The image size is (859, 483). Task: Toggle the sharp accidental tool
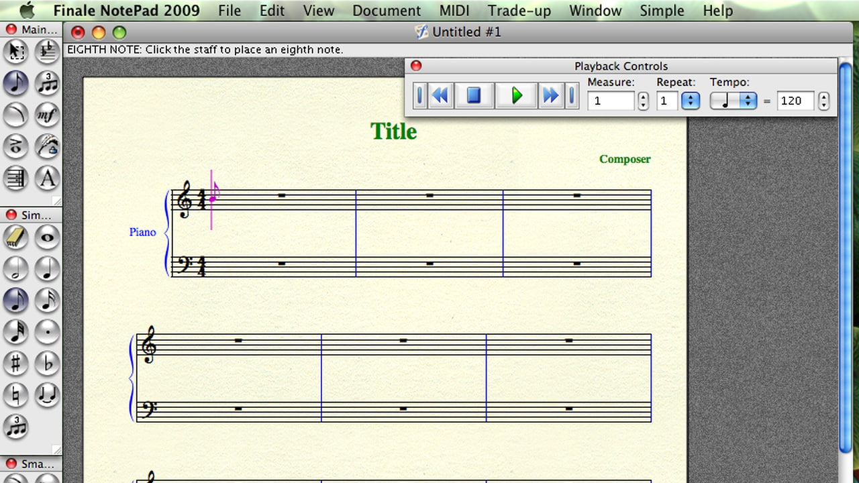click(15, 363)
